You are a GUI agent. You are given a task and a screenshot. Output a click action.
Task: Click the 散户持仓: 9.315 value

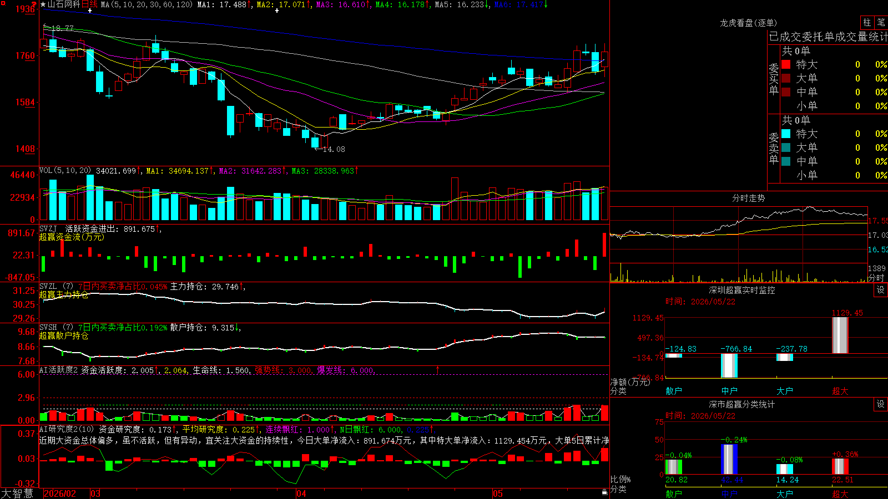pyautogui.click(x=202, y=328)
